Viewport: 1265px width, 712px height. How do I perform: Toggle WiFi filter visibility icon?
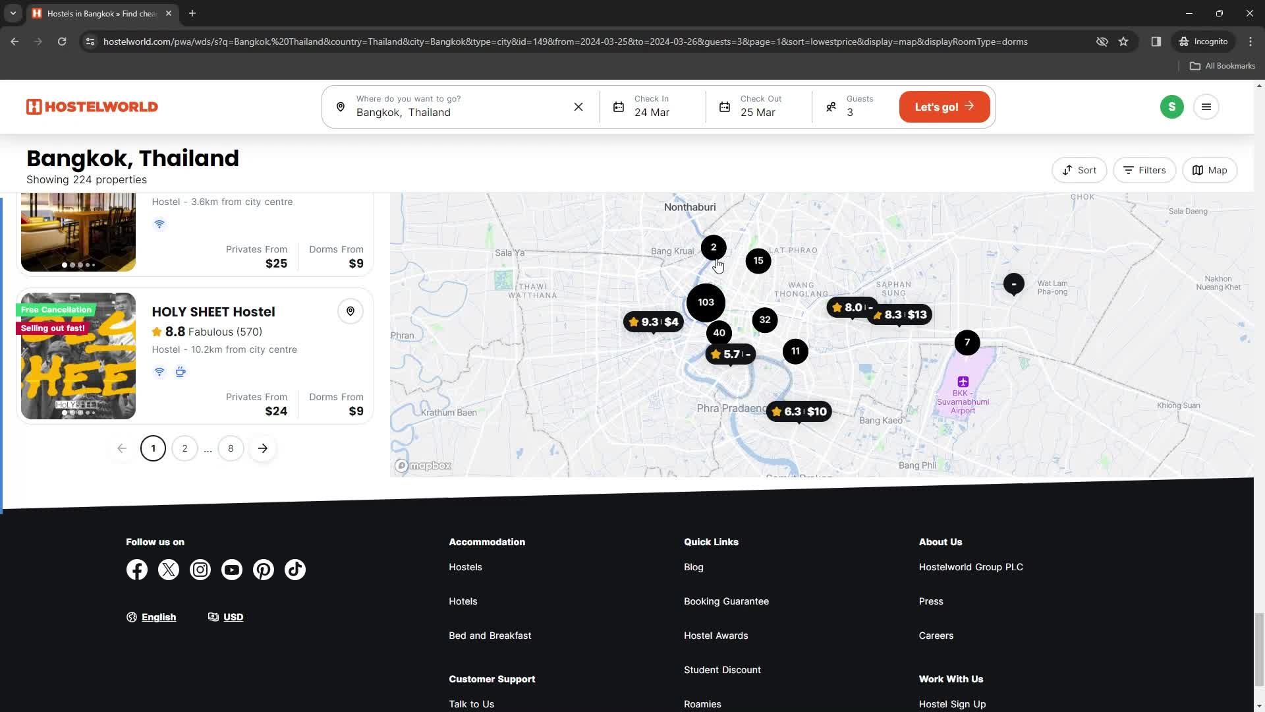[159, 371]
